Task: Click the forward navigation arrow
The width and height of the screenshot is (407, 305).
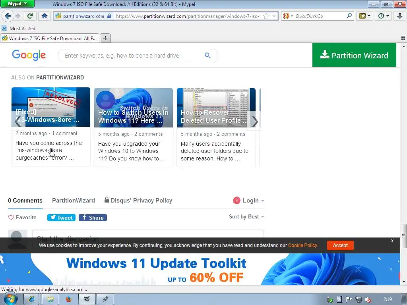Action: [x=17, y=16]
